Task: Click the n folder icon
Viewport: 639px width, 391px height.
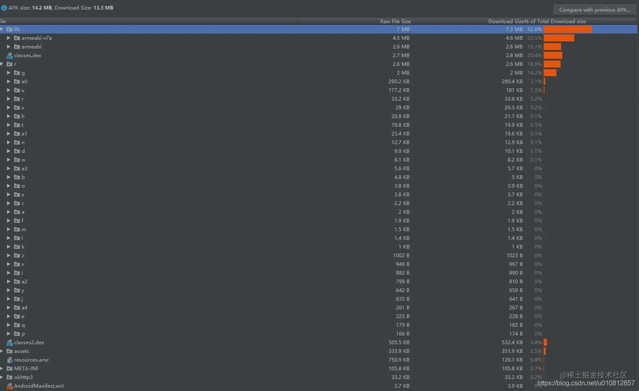Action: 17,142
